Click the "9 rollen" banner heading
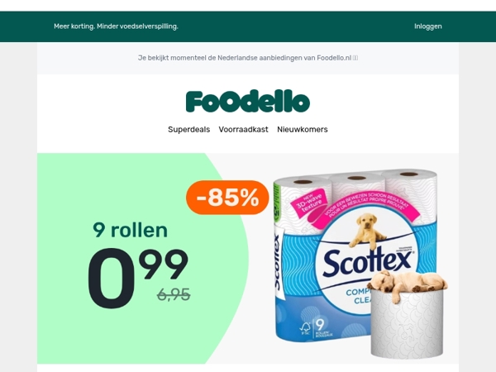Screen dimensions: 496x372 pos(130,230)
